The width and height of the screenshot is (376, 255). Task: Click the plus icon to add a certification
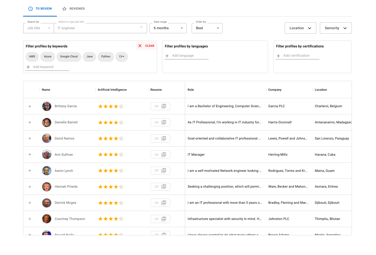pyautogui.click(x=278, y=55)
